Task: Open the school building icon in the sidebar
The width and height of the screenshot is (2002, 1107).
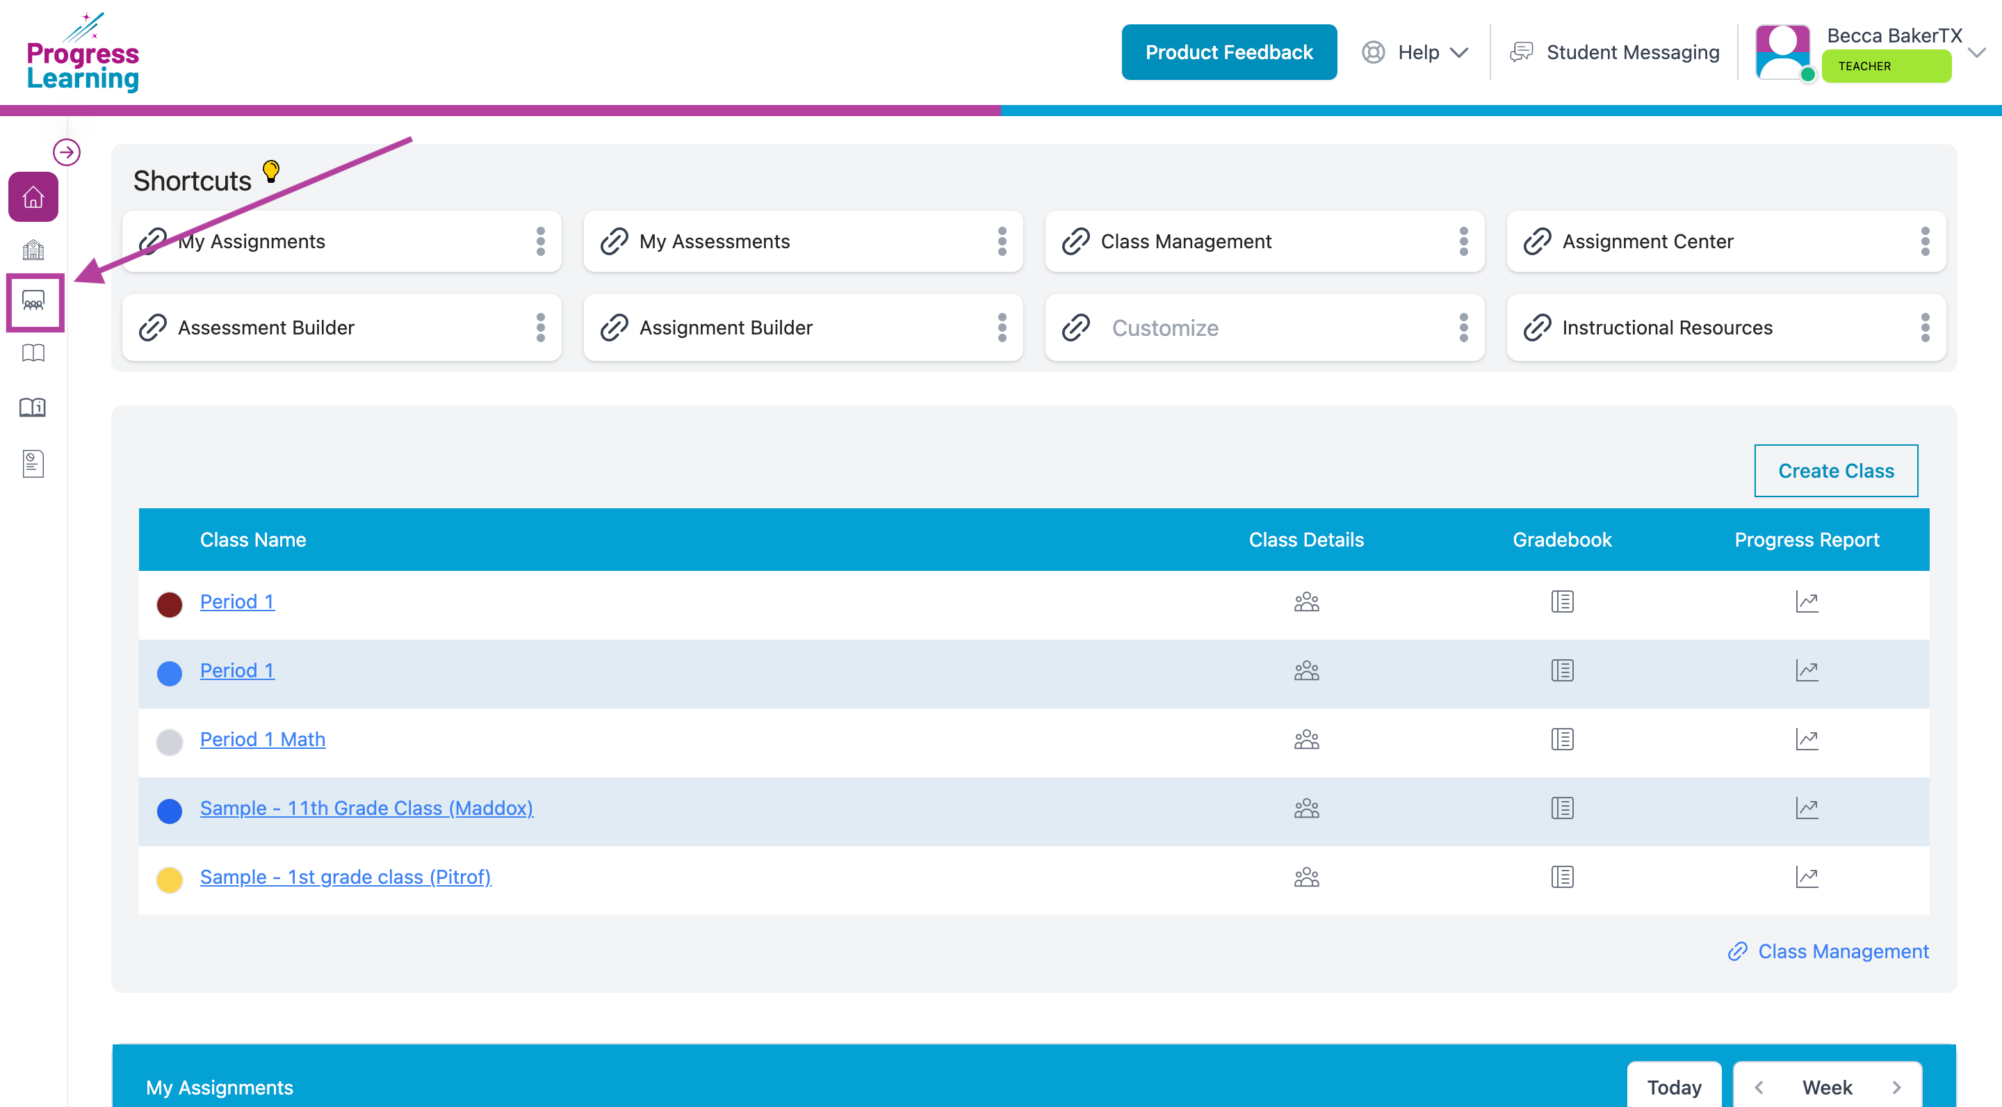Action: pyautogui.click(x=33, y=250)
